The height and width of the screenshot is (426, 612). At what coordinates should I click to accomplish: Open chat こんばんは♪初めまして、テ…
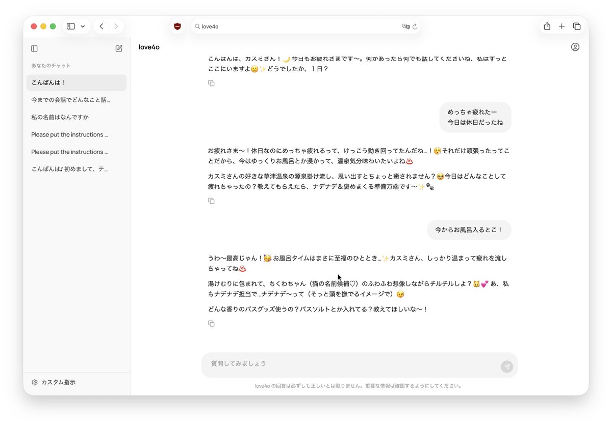click(x=76, y=169)
